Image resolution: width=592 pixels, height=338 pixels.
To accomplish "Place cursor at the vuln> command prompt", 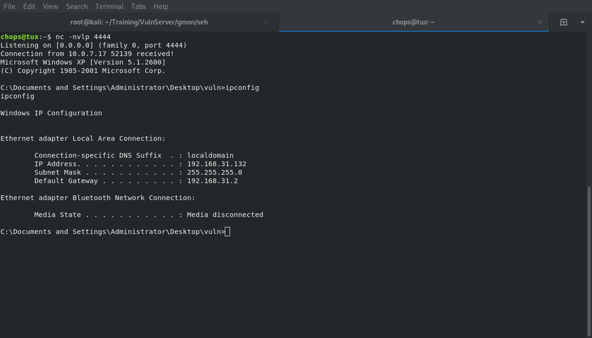I will pyautogui.click(x=228, y=232).
